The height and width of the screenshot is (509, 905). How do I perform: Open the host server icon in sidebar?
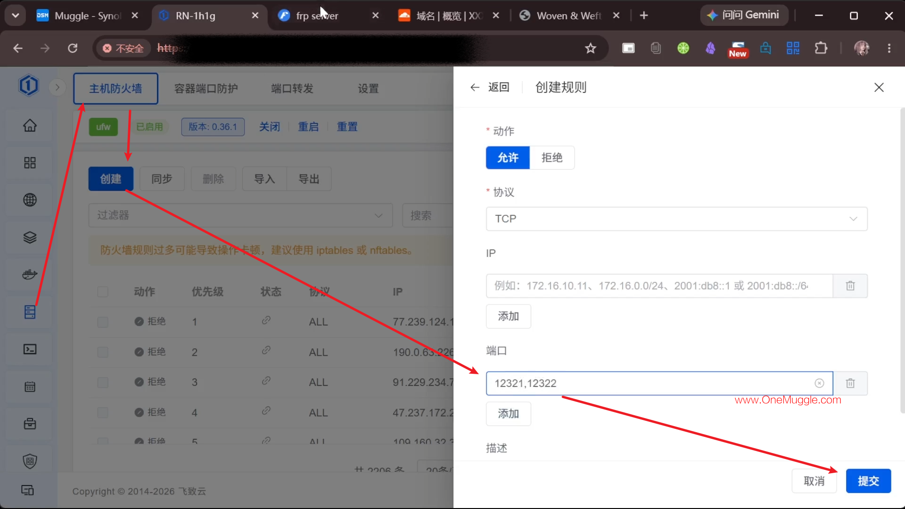point(30,312)
